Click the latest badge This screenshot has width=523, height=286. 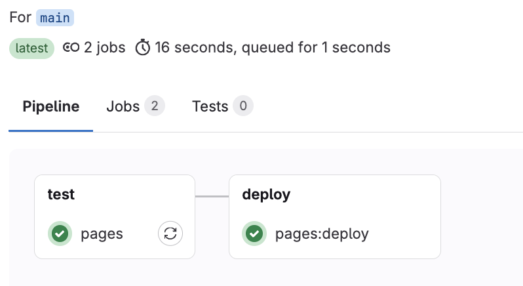point(31,48)
